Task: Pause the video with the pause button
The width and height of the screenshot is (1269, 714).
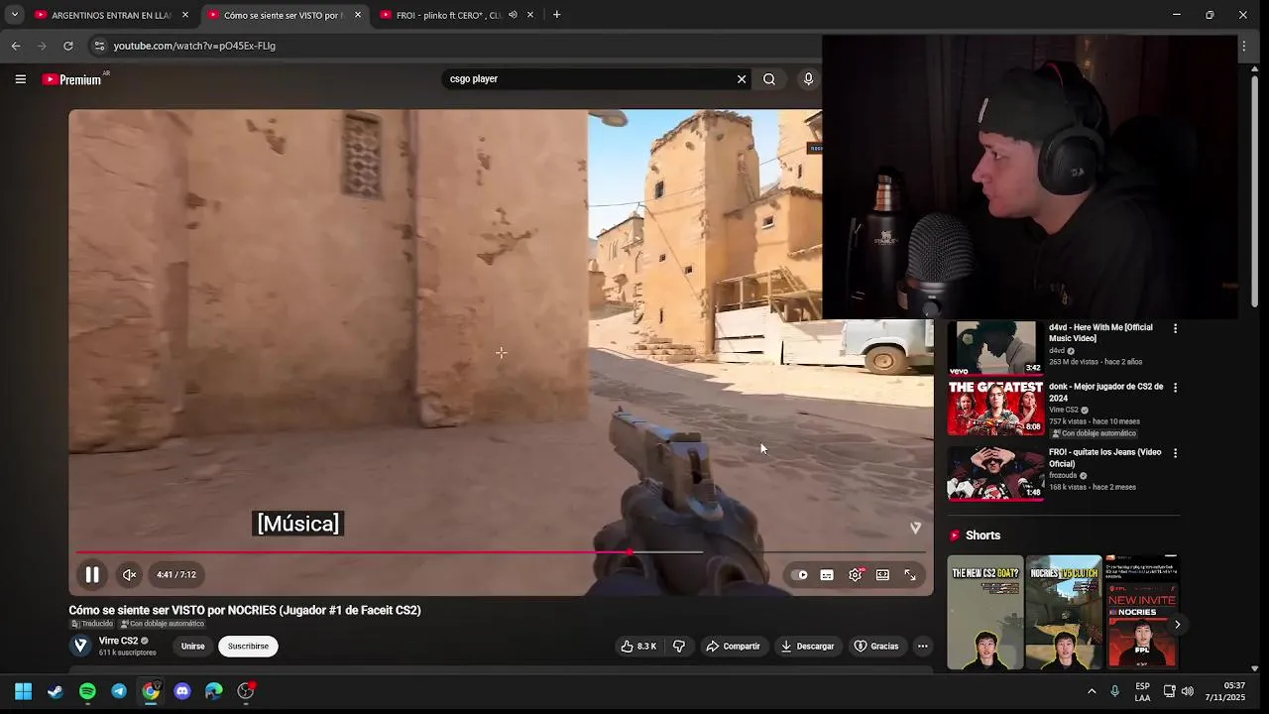Action: tap(92, 574)
